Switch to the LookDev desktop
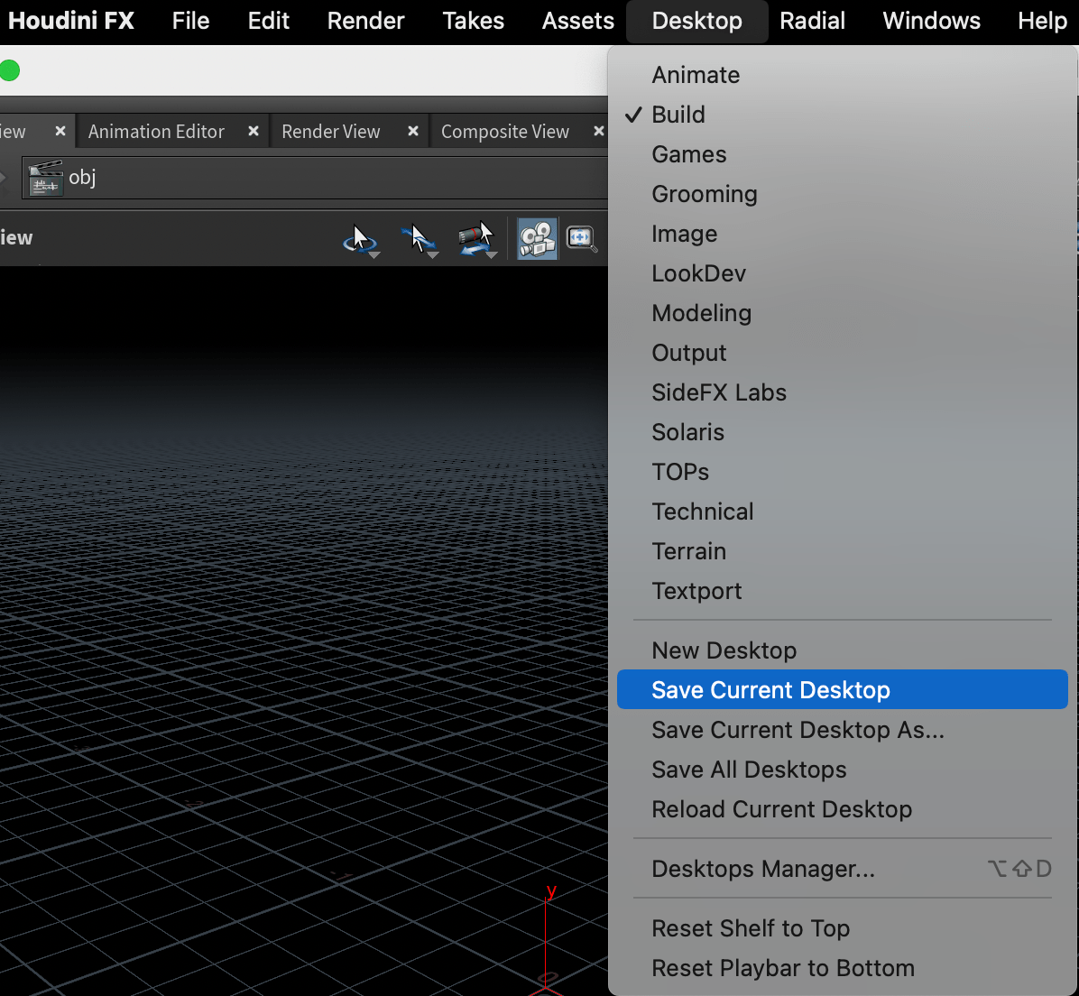Viewport: 1079px width, 996px height. pyautogui.click(x=843, y=273)
